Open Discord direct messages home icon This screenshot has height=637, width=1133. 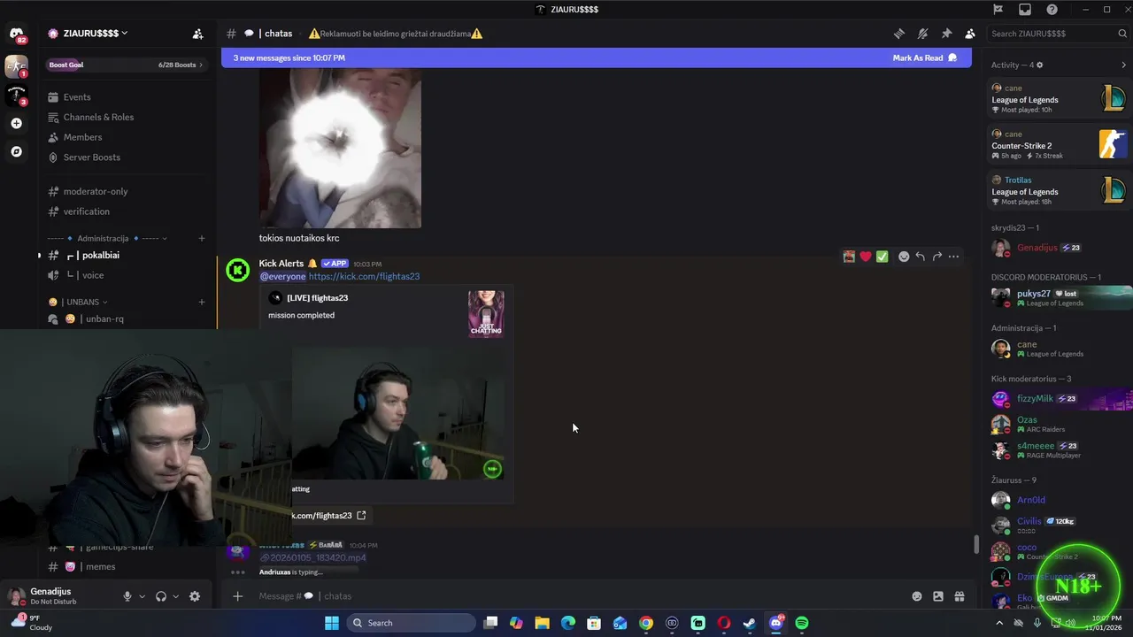(x=16, y=35)
